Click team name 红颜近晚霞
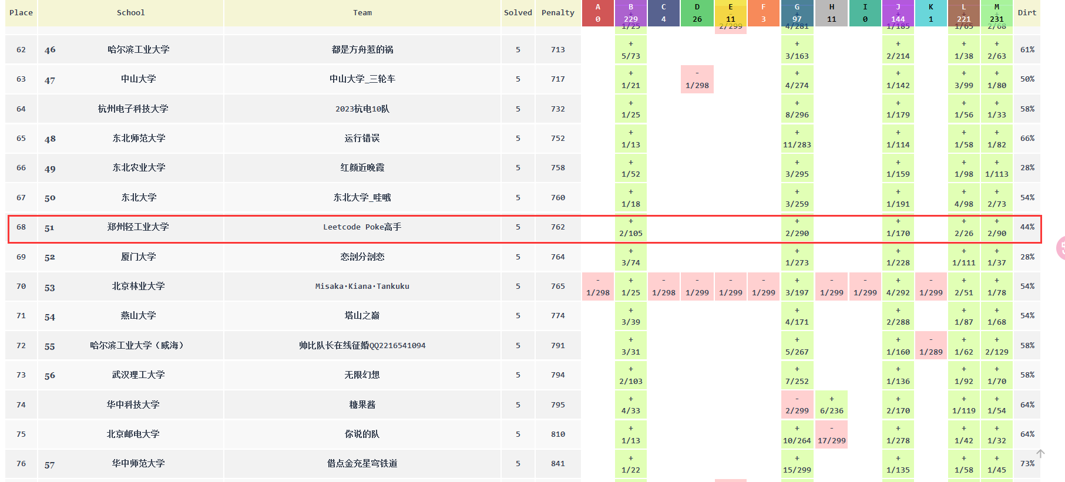This screenshot has width=1065, height=482. (x=362, y=168)
